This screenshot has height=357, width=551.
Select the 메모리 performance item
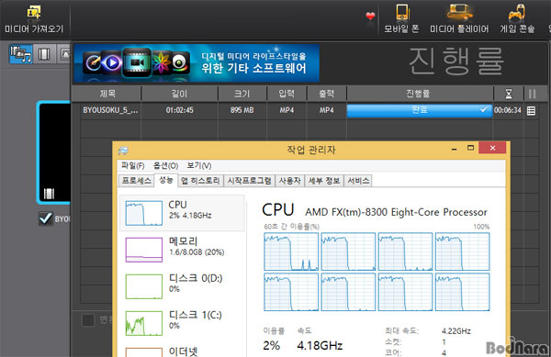pyautogui.click(x=182, y=249)
